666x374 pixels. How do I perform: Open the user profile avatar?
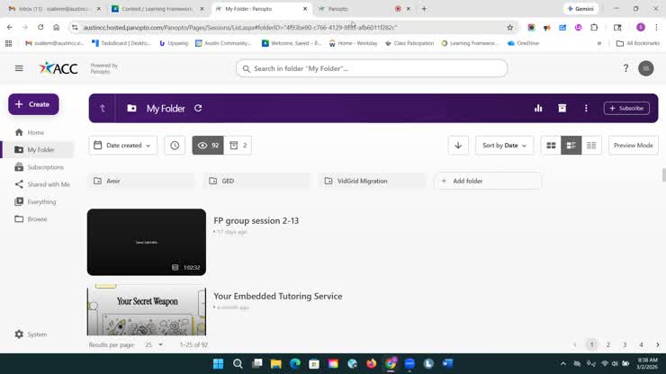[646, 68]
